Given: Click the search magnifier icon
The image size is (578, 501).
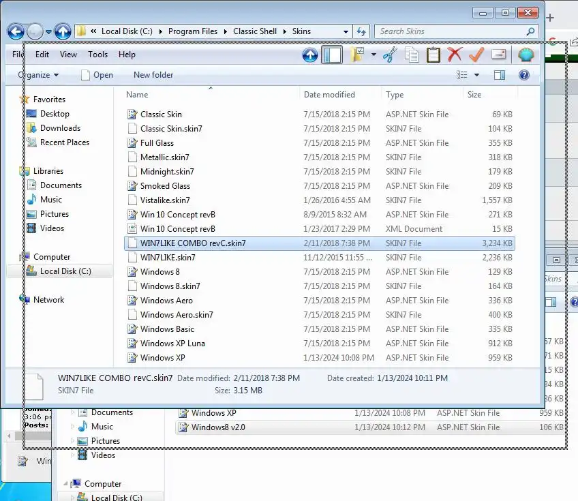Looking at the screenshot, I should click(530, 32).
